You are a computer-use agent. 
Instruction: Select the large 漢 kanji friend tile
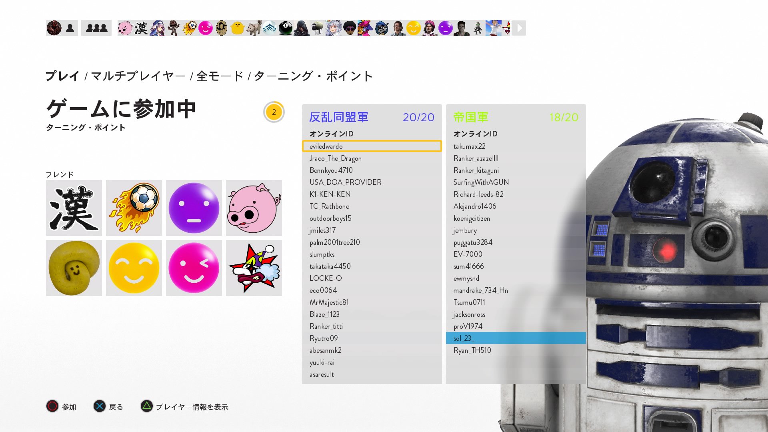74,208
